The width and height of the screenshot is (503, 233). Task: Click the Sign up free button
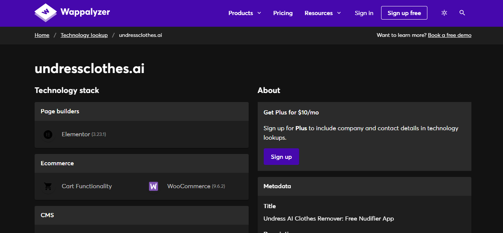pyautogui.click(x=404, y=13)
